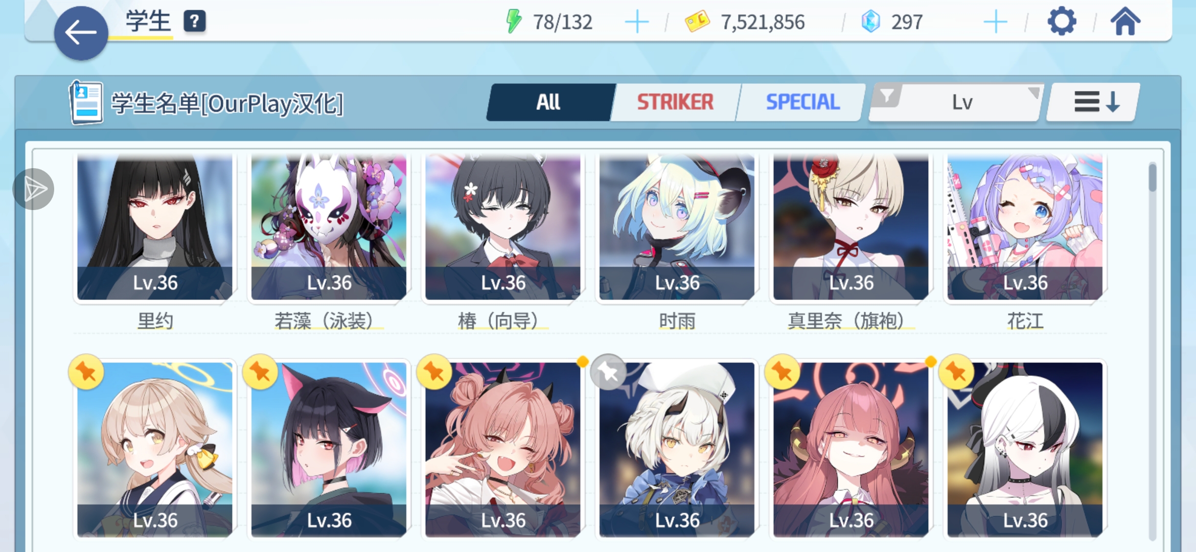Toggle the sort order descending button
The height and width of the screenshot is (552, 1196).
(x=1093, y=102)
